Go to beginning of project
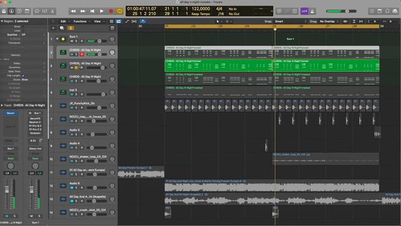Screen dimensions: 401x226 [x=92, y=11]
